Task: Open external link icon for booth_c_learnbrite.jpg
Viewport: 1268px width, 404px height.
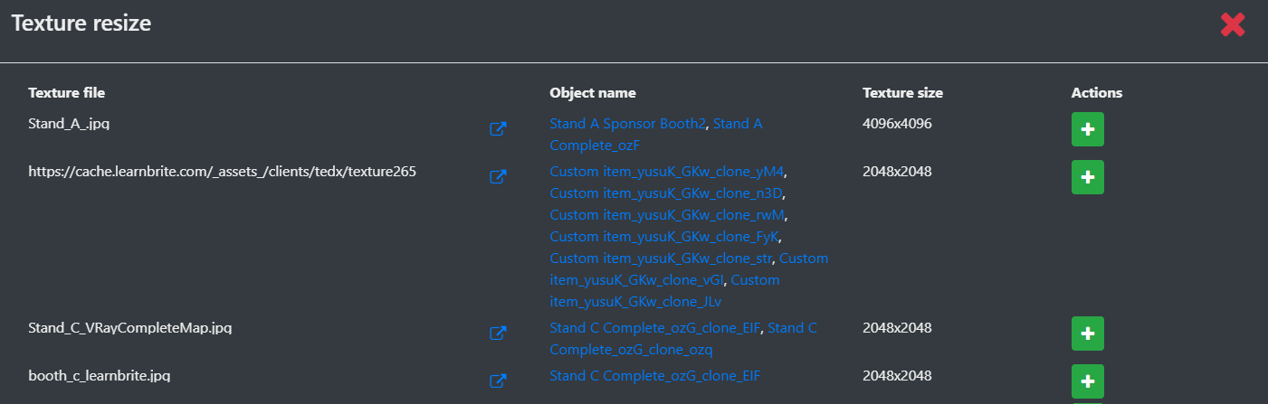Action: [x=497, y=381]
